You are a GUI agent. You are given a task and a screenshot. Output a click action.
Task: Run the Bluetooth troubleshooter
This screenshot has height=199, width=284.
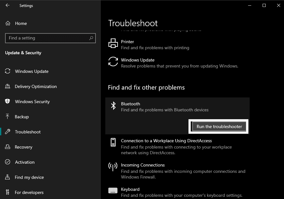(218, 126)
